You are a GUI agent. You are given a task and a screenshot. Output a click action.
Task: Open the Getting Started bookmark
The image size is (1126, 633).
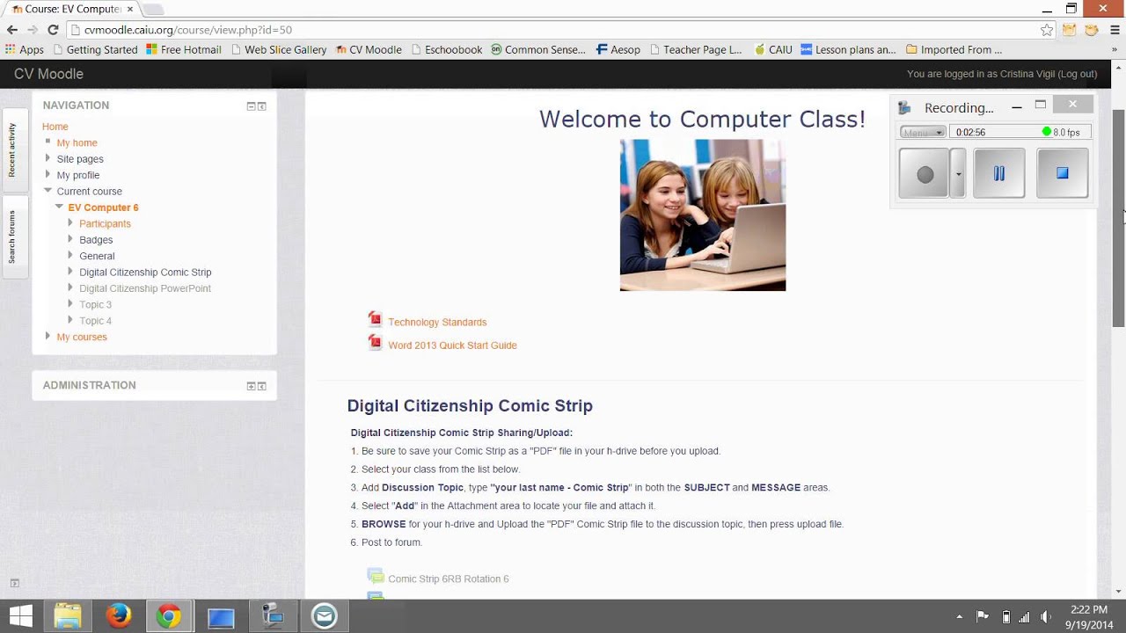tap(94, 50)
